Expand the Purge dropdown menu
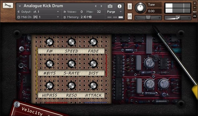Screen dimensions: 198x116 point(115,12)
